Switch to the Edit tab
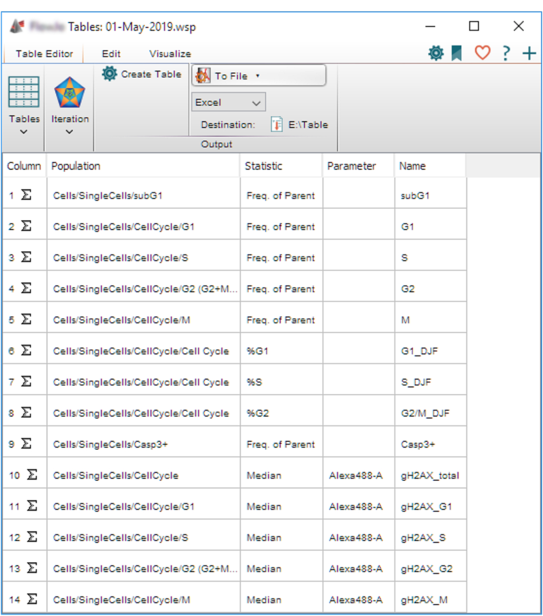Viewport: 543px width, 616px height. [x=111, y=54]
